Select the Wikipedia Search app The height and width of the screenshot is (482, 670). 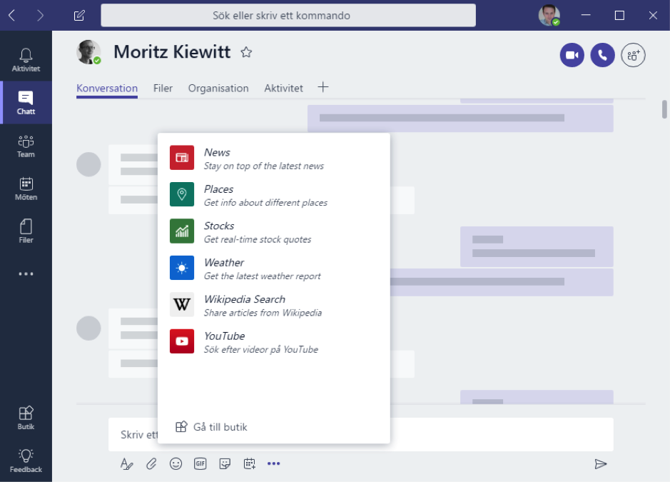click(x=273, y=306)
